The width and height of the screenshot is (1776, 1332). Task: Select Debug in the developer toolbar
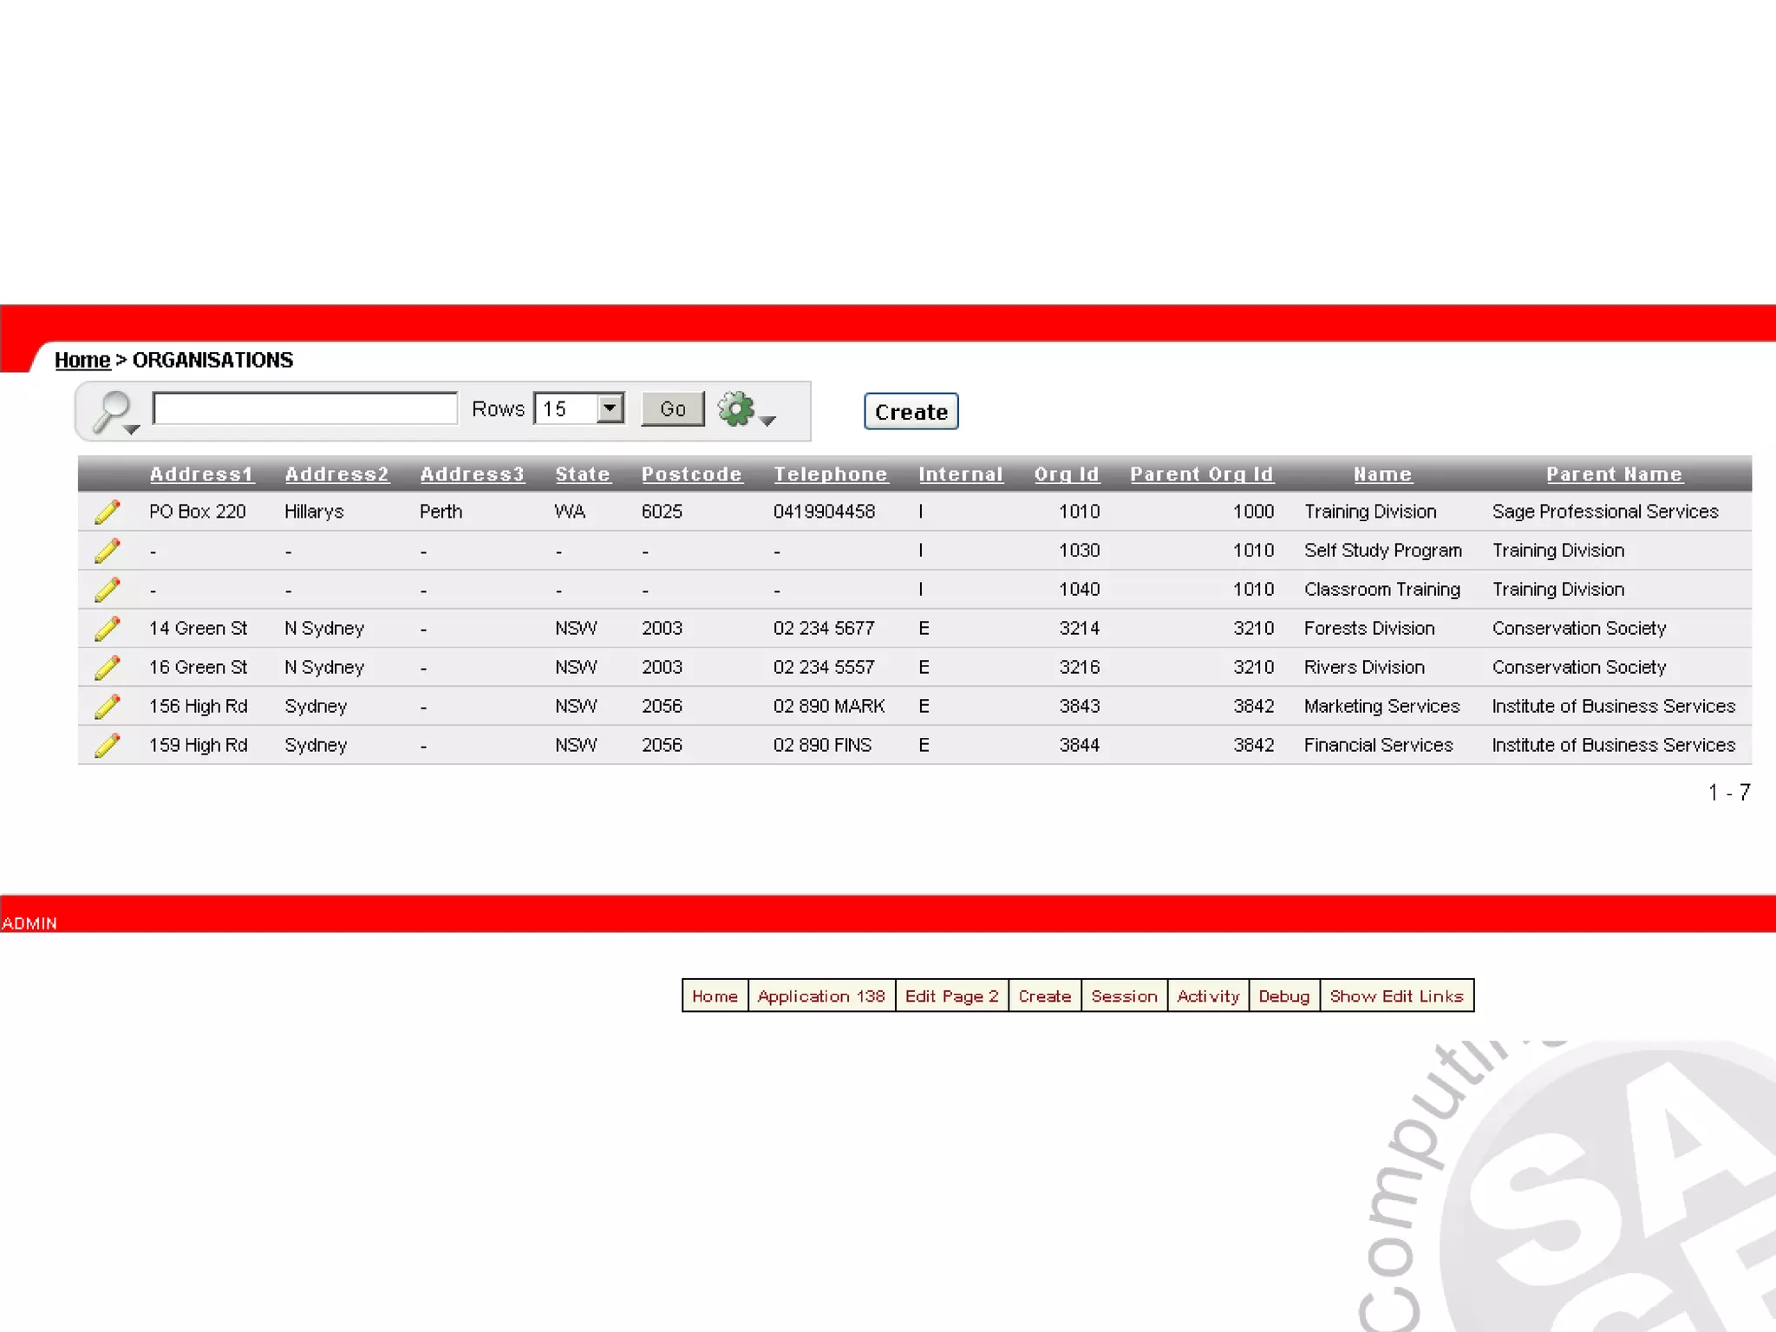click(x=1283, y=996)
